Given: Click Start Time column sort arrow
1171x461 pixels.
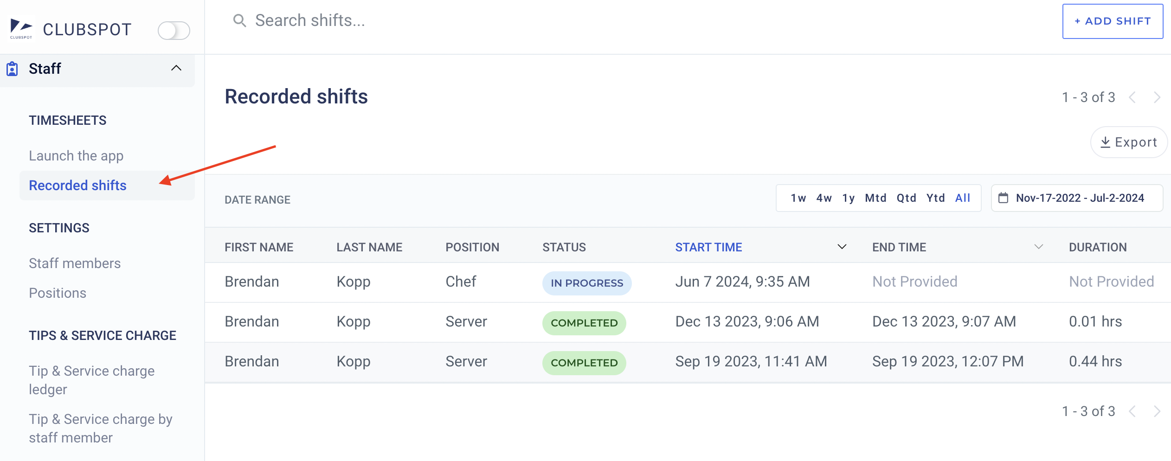Looking at the screenshot, I should coord(842,247).
